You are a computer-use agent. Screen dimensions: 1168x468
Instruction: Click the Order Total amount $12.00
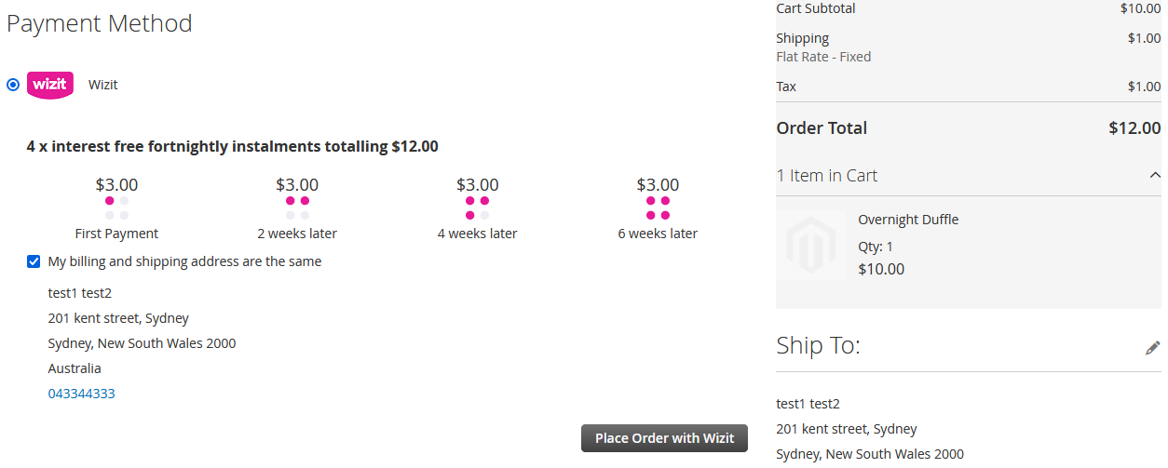(x=1134, y=128)
